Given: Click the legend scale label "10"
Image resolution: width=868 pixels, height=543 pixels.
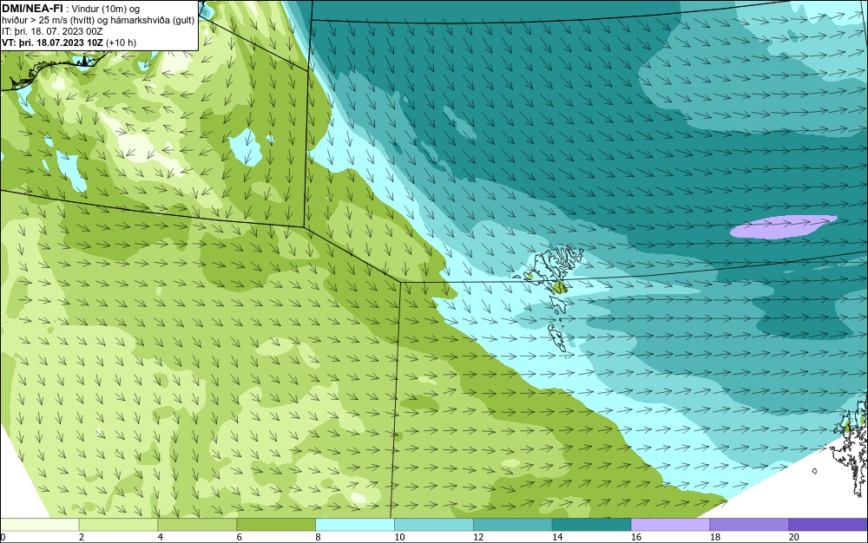Looking at the screenshot, I should [x=399, y=537].
